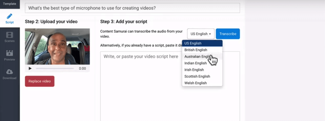The image size is (325, 121).
Task: Click the Transcribe button
Action: [228, 34]
